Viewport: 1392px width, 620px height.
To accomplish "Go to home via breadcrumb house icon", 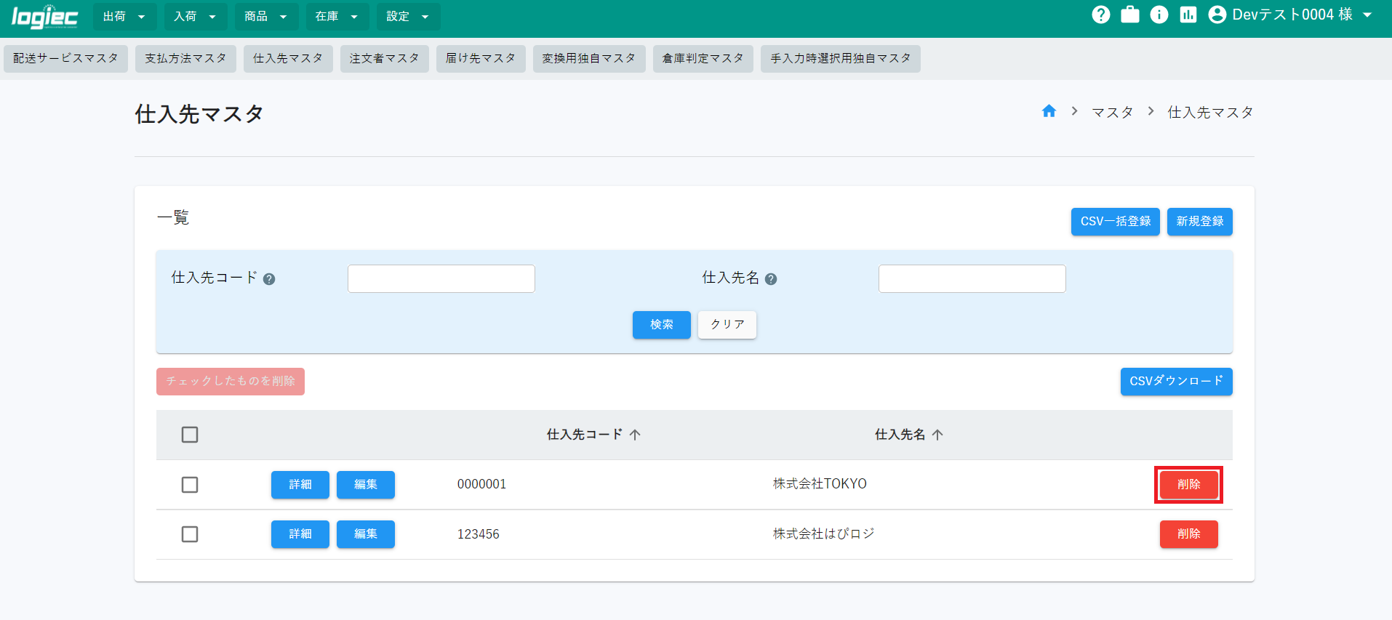I will [x=1049, y=111].
